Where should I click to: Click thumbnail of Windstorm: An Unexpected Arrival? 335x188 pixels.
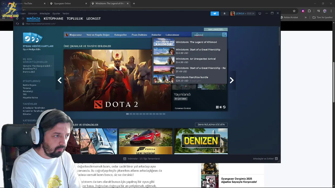click(164, 61)
